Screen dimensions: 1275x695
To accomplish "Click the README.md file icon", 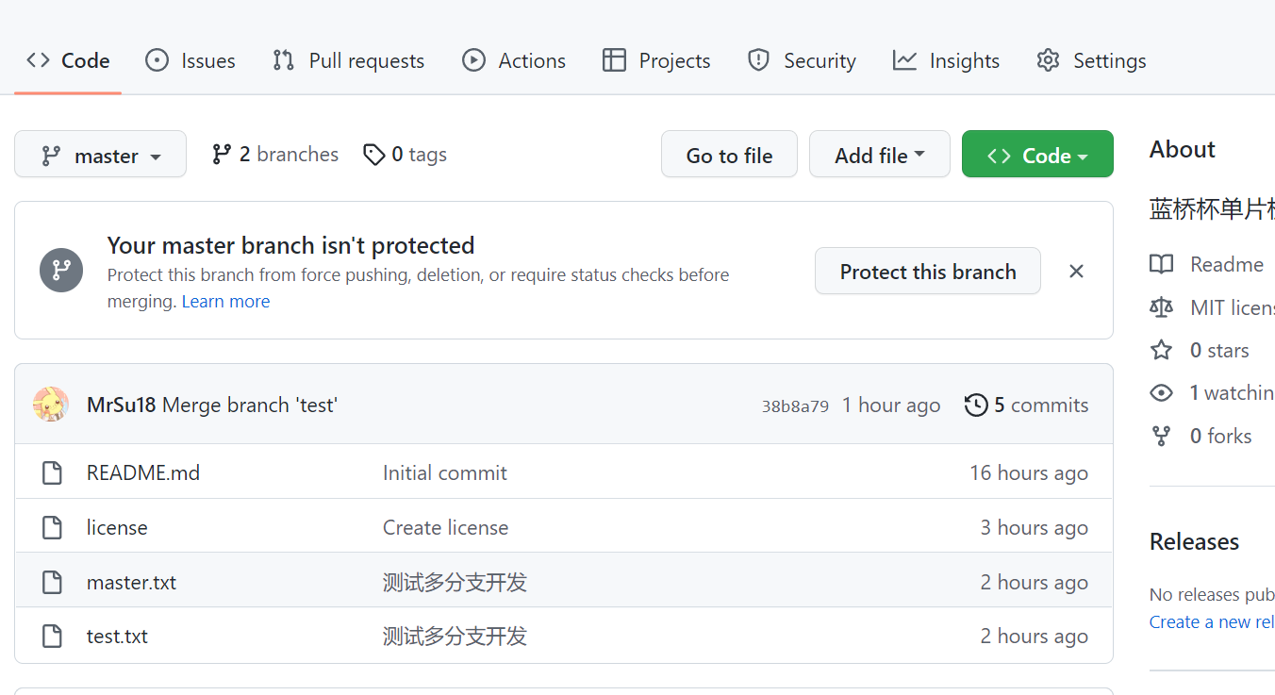I will (53, 473).
